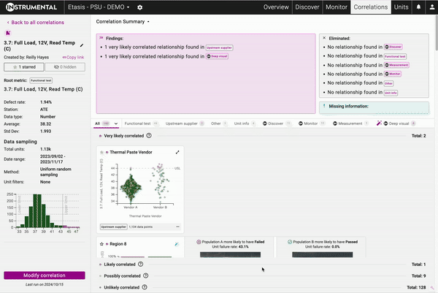Go to Overview tab

pyautogui.click(x=276, y=7)
